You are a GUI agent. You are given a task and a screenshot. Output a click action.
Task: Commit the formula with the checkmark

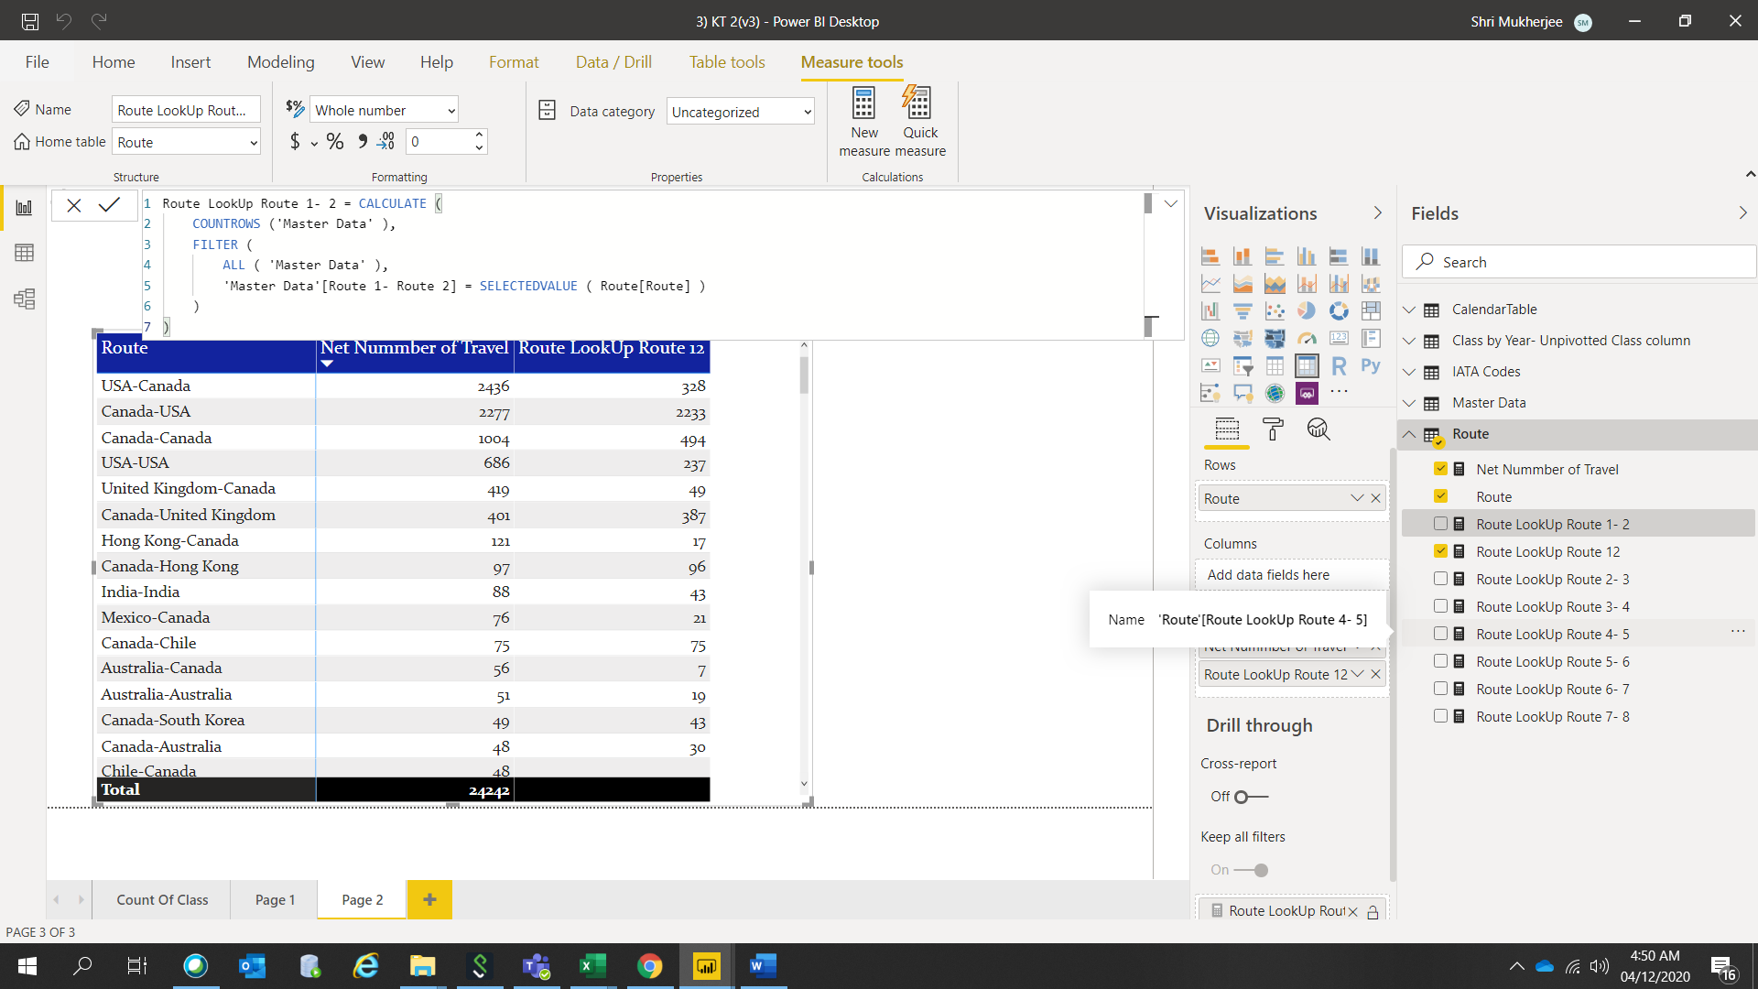point(109,205)
